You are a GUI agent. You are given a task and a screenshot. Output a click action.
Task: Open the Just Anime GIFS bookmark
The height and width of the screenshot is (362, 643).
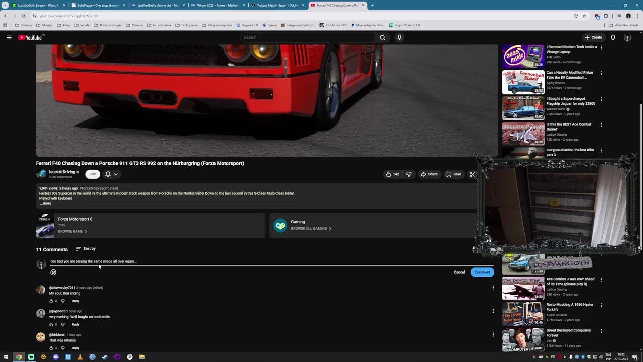333,25
